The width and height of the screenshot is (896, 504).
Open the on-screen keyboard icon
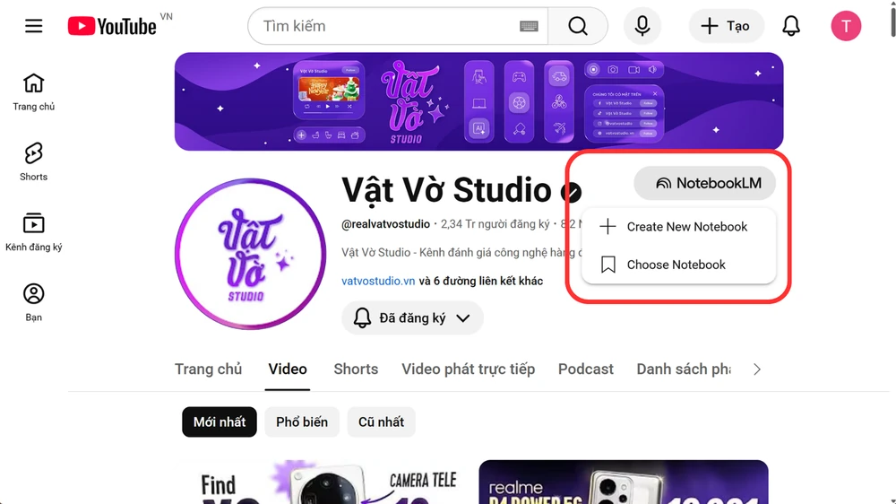pos(529,26)
